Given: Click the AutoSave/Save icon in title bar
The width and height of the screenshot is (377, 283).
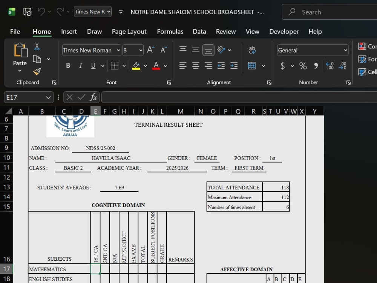Looking at the screenshot, I should (x=27, y=12).
